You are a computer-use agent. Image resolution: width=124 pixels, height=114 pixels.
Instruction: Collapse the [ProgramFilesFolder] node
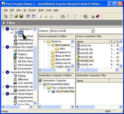(40, 84)
